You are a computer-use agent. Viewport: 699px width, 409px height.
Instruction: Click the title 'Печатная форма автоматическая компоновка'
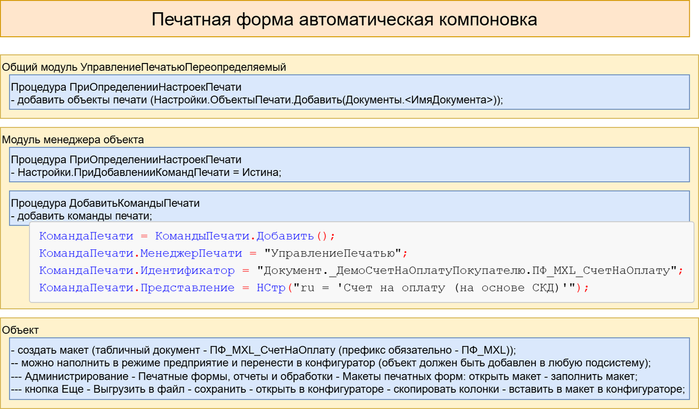pos(344,19)
